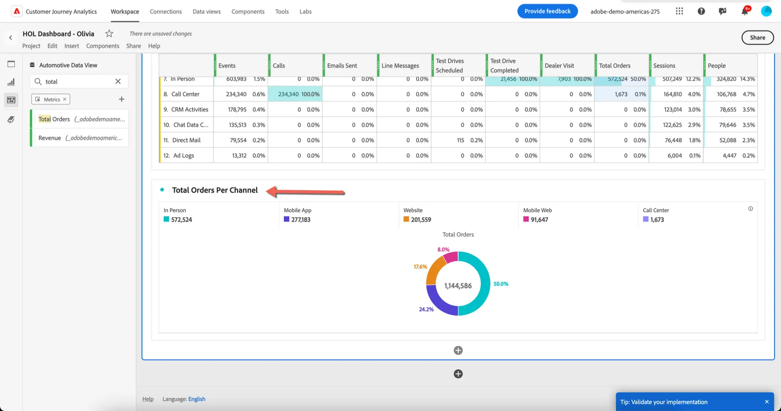Open the help question mark icon
781x411 pixels.
(x=701, y=11)
